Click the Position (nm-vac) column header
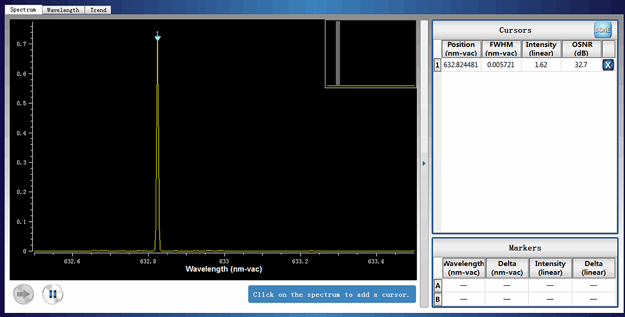The image size is (625, 317). tap(461, 49)
